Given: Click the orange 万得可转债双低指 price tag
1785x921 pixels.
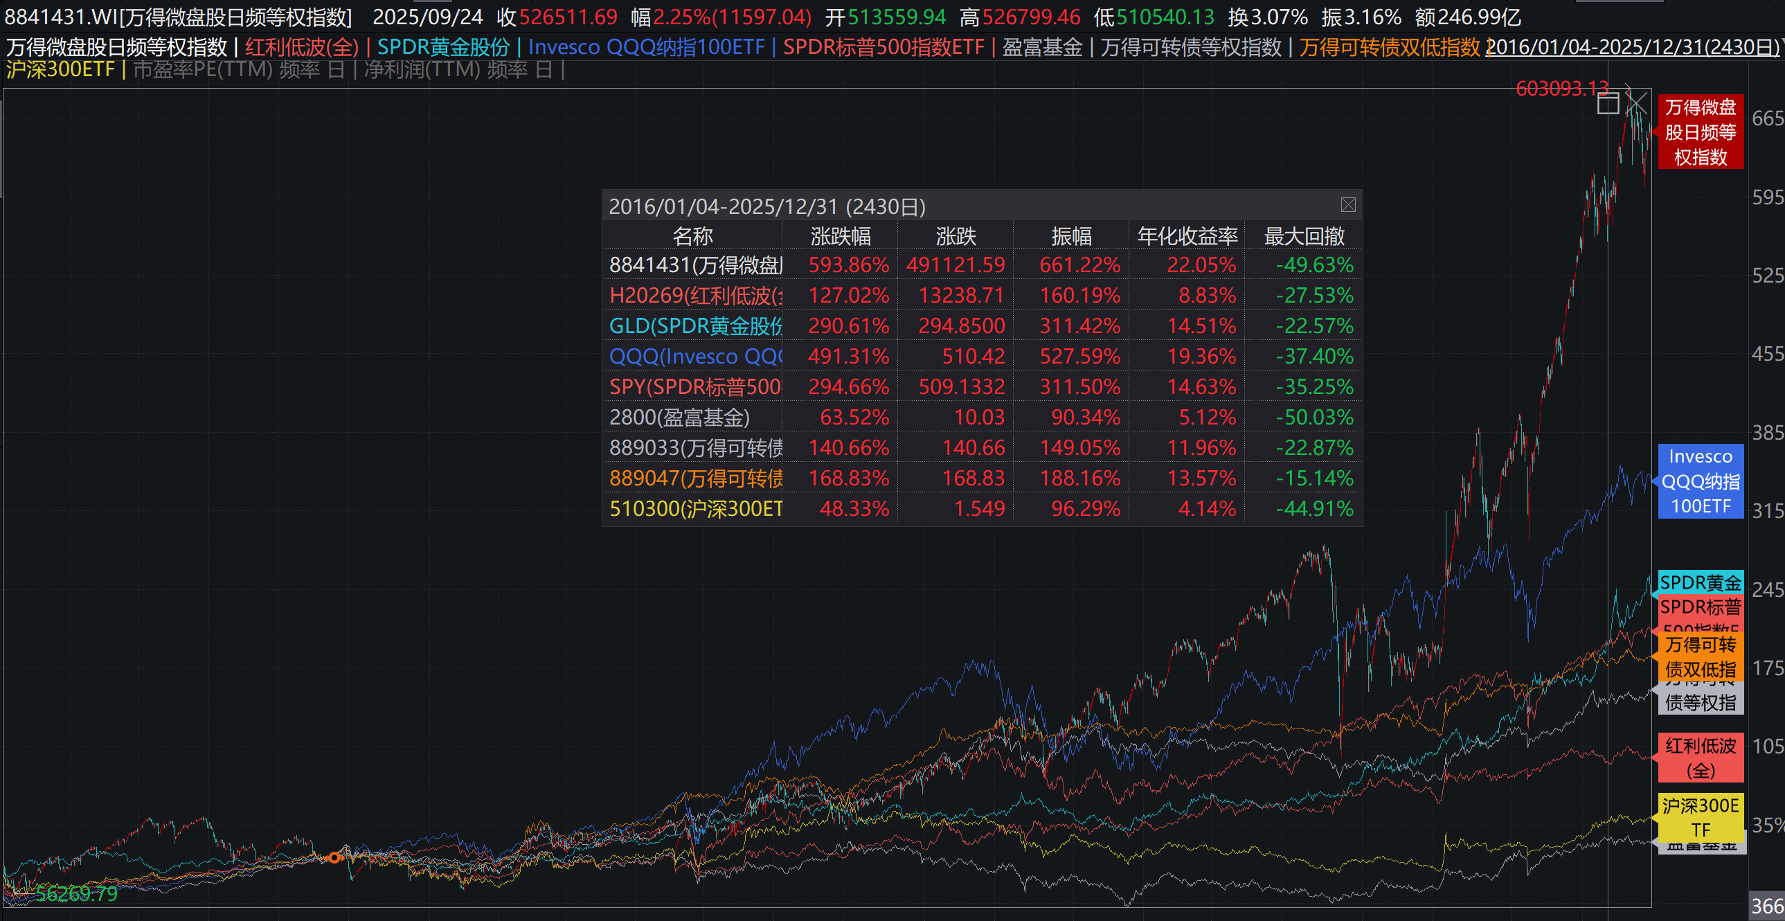Looking at the screenshot, I should pos(1700,656).
